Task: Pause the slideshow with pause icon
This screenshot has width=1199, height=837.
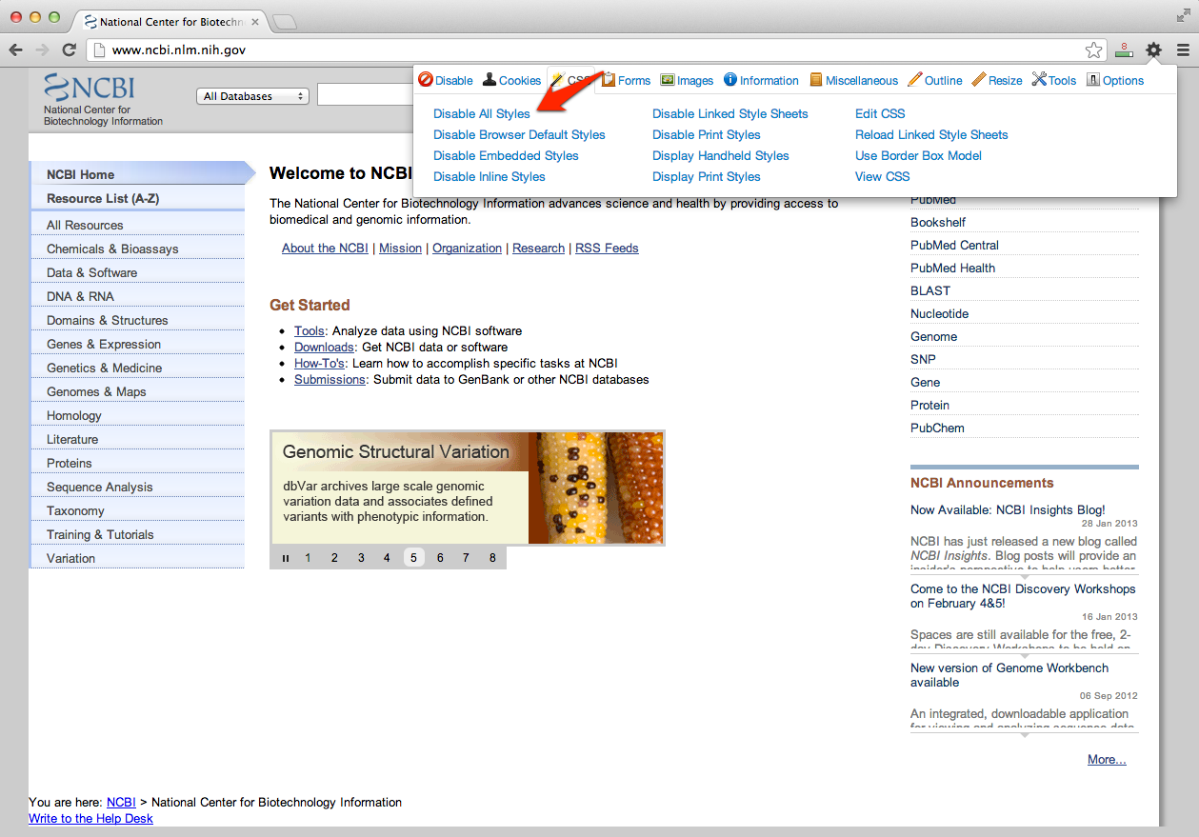Action: tap(286, 558)
